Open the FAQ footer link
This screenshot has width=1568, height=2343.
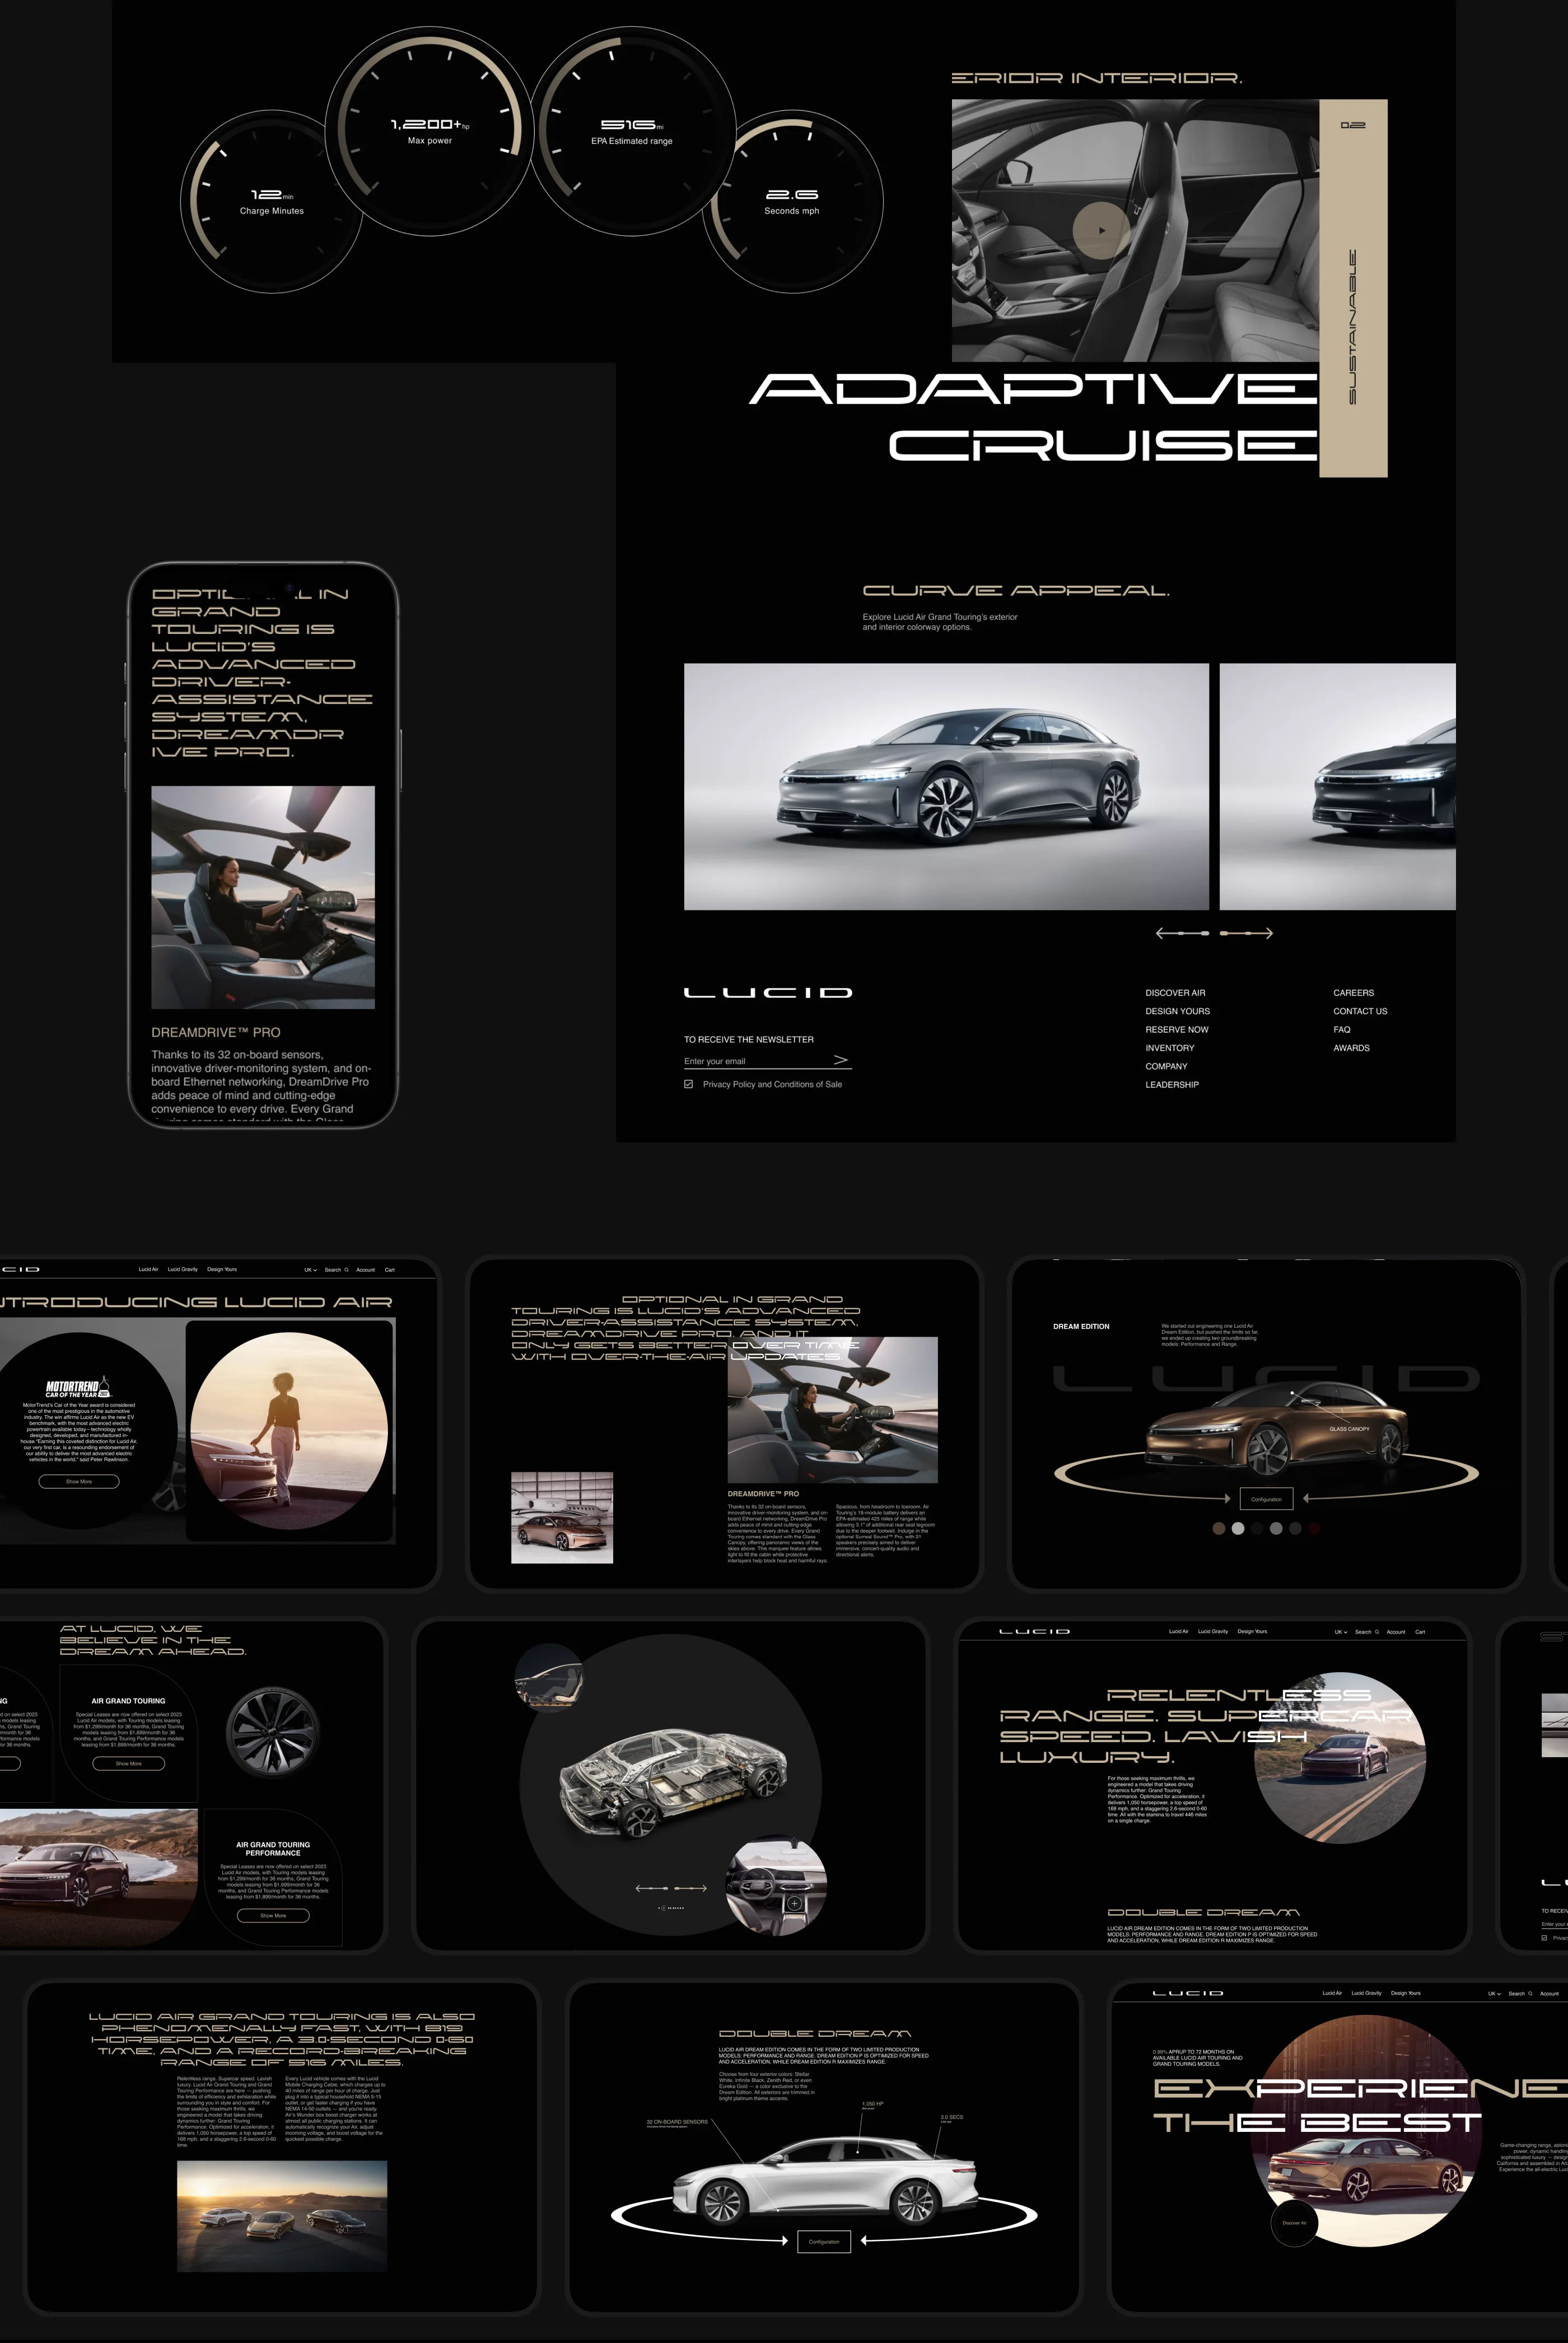pos(1341,1030)
